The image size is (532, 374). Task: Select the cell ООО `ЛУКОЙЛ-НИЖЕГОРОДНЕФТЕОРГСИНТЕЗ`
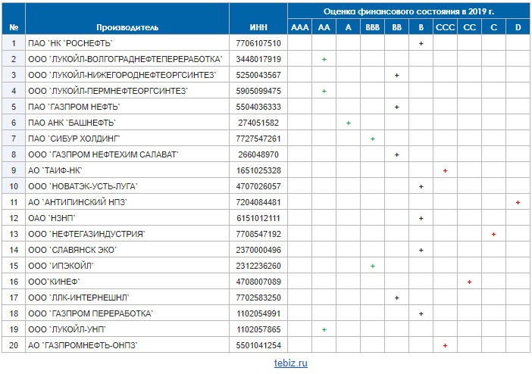127,75
